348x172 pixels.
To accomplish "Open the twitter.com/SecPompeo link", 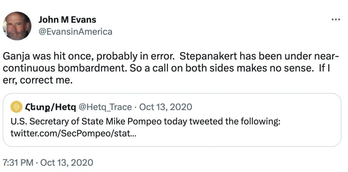I will (x=73, y=133).
